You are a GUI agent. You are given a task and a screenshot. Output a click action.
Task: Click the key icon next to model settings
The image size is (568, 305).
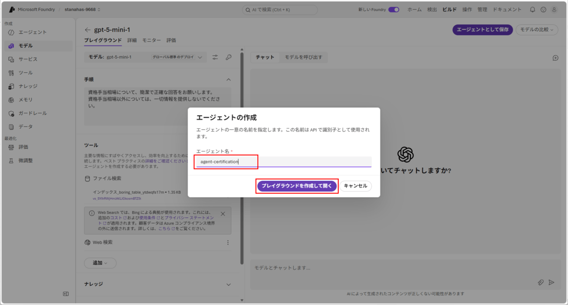229,57
